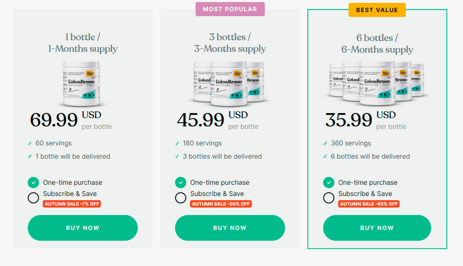463x266 pixels.
Task: Select One-time purchase for 3 bottles plan
Action: click(180, 183)
